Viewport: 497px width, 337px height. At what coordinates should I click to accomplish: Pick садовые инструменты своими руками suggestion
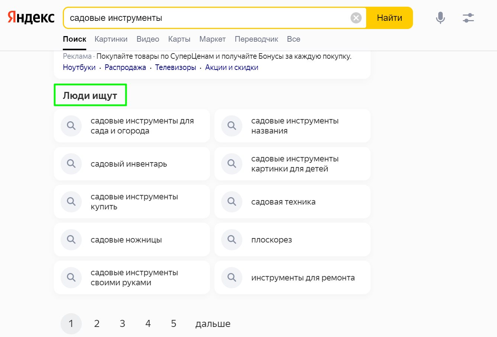[x=132, y=277]
